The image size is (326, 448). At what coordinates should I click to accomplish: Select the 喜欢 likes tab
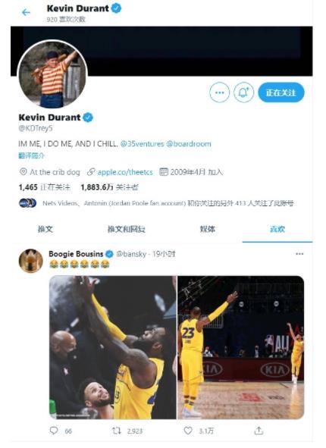click(277, 229)
